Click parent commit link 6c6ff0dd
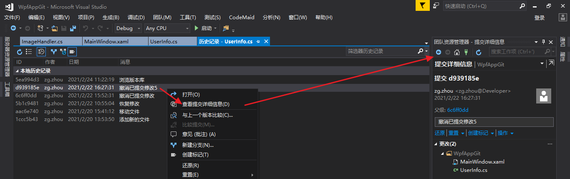Viewport: 570px width, 179px height. 458,110
